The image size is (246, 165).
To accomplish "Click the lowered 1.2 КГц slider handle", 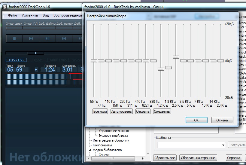I will pos(161,69).
